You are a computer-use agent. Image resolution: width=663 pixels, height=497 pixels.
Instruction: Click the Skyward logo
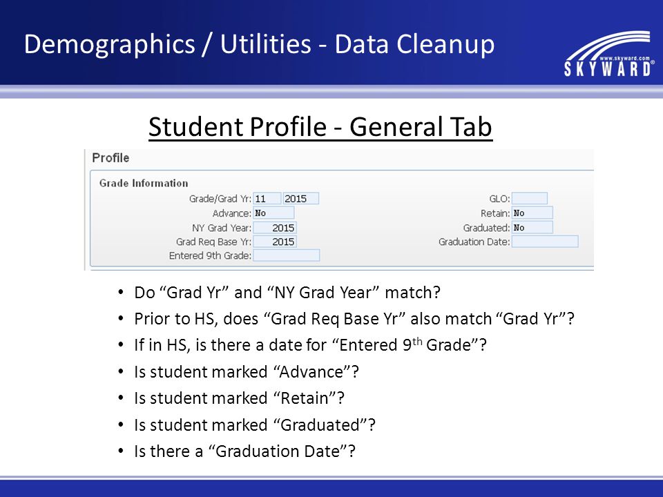point(609,54)
